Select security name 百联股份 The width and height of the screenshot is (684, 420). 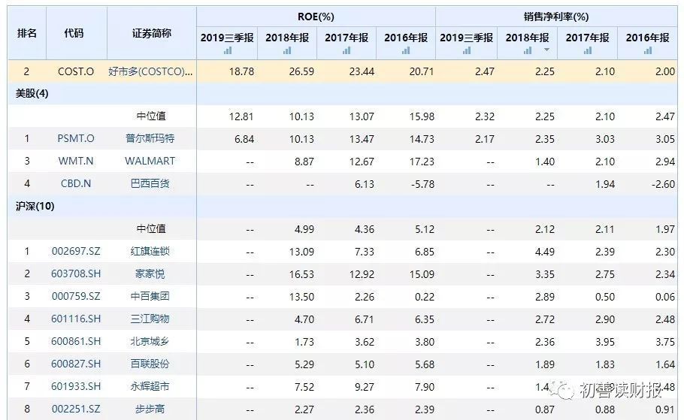pos(150,364)
